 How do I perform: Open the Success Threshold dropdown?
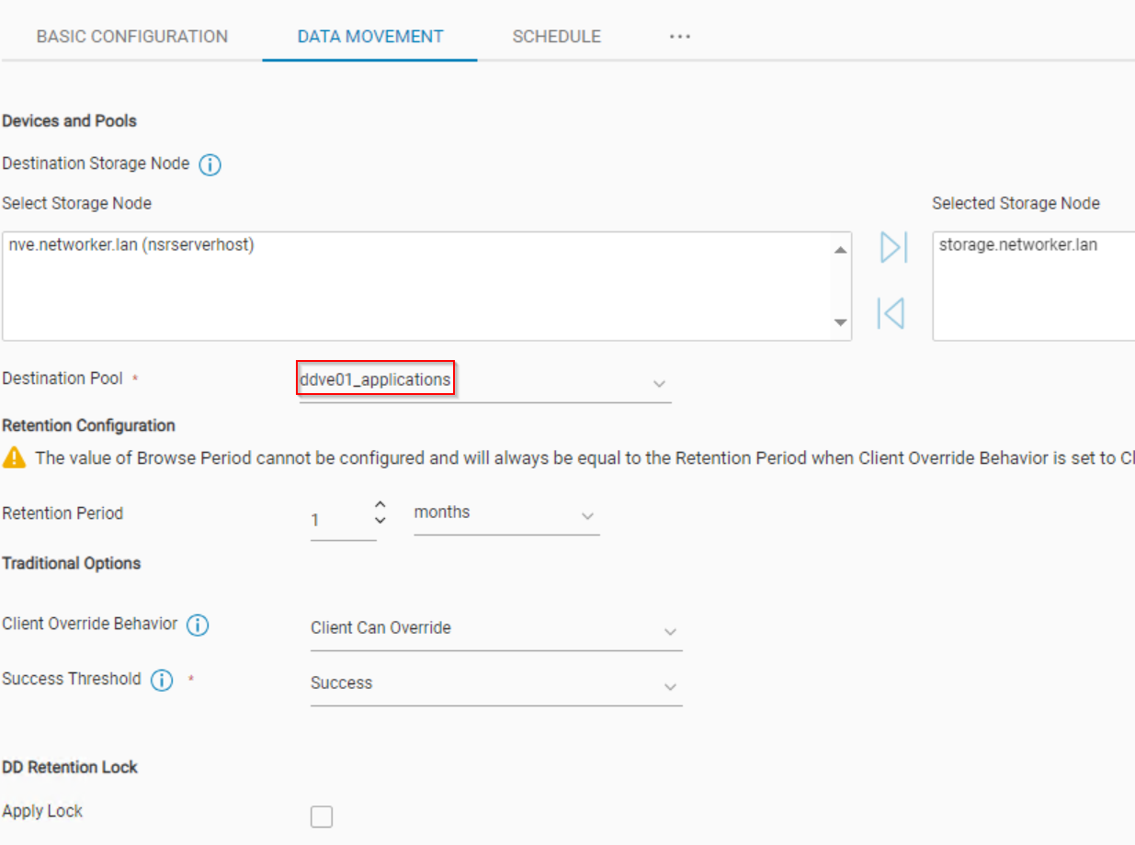pyautogui.click(x=670, y=687)
